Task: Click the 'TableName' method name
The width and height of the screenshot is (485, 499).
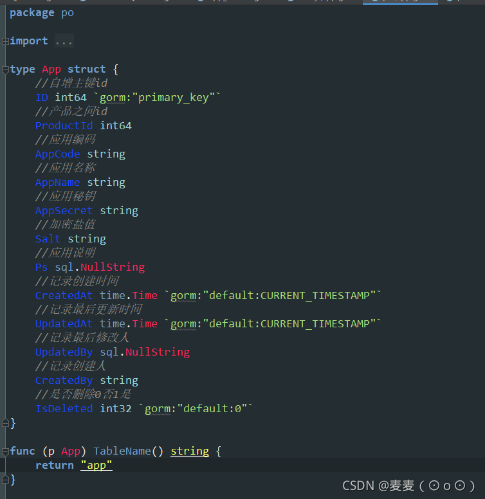Action: [122, 451]
